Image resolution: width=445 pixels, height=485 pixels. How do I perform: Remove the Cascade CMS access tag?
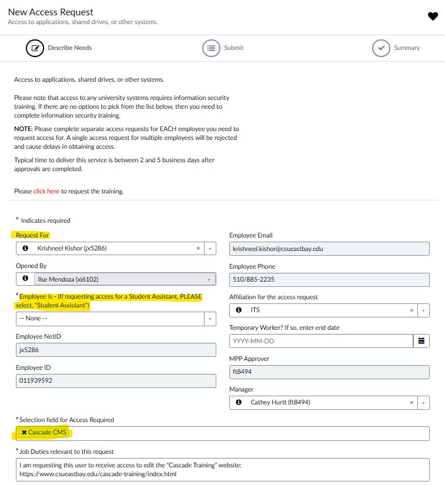pyautogui.click(x=24, y=433)
